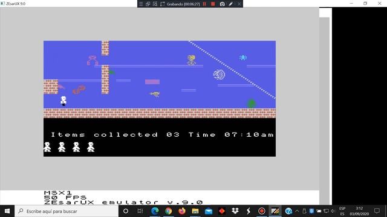Switch to the ZEsarUX taskbar icon

pyautogui.click(x=275, y=211)
